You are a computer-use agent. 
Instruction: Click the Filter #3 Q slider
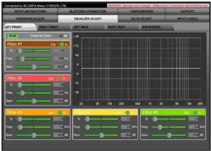click(33, 119)
